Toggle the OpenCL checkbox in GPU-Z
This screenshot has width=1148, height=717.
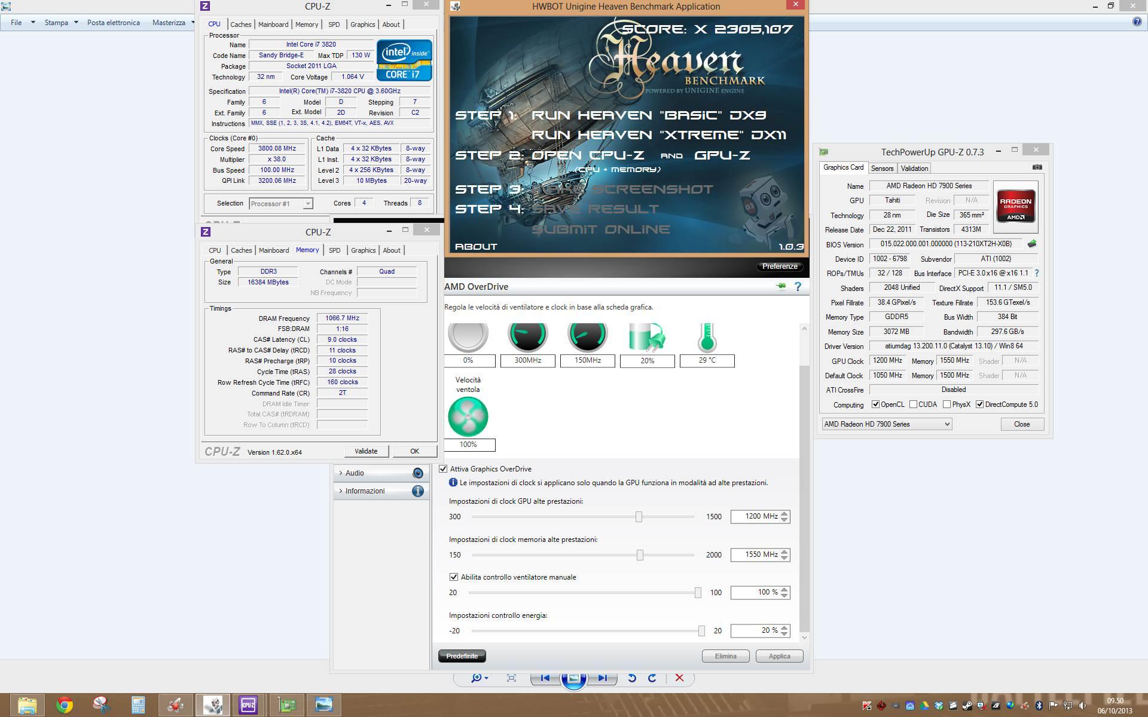875,405
